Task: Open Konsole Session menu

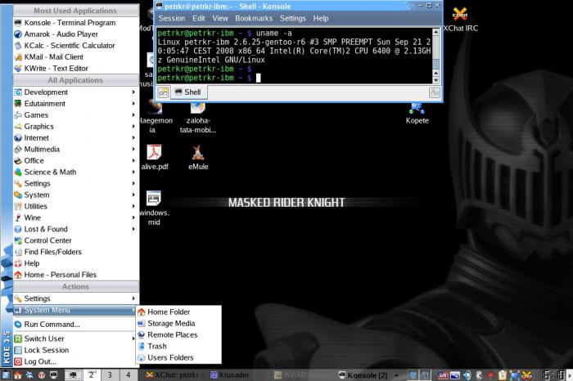Action: (172, 18)
